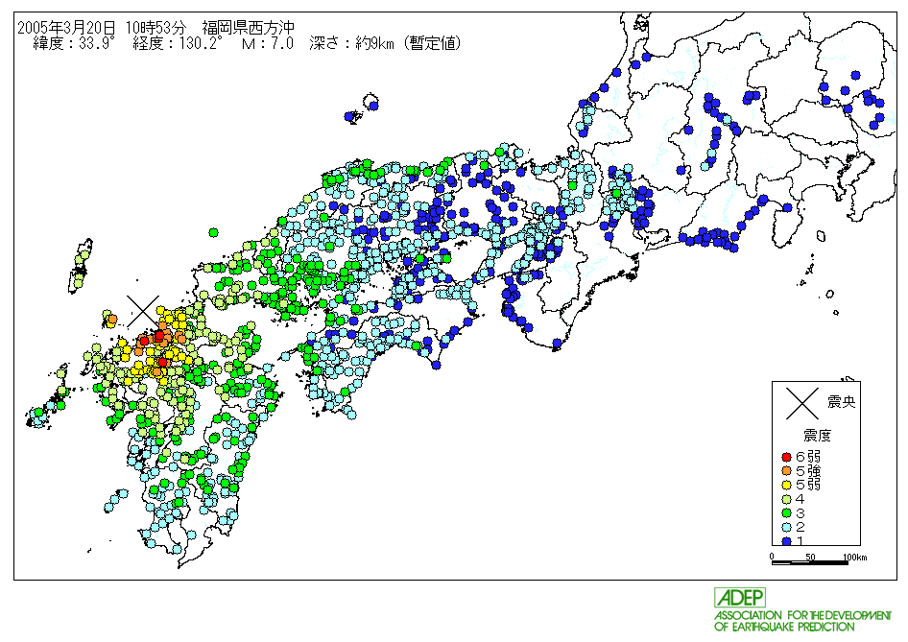Click the 震央 label in the legend
Image resolution: width=908 pixels, height=642 pixels.
(842, 402)
